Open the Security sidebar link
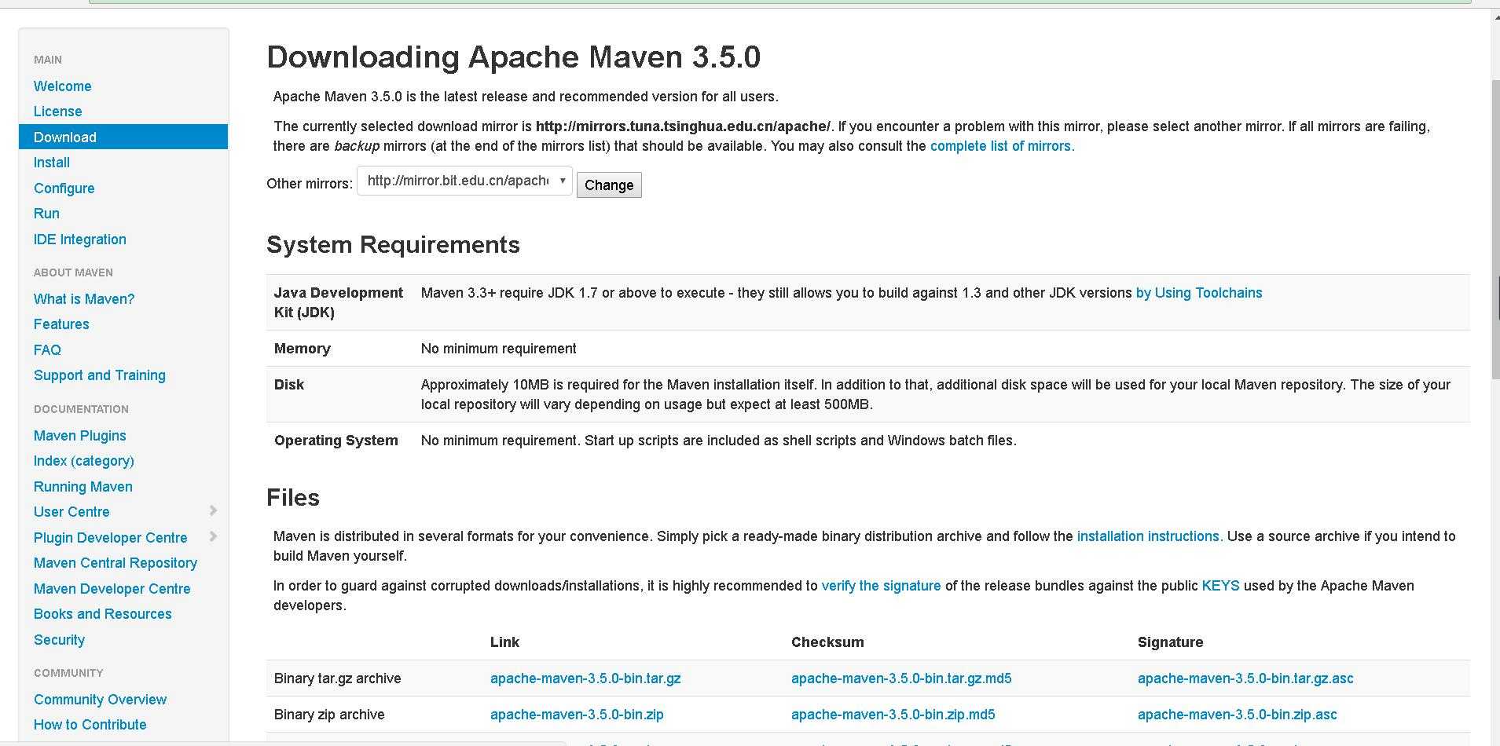The width and height of the screenshot is (1500, 746). pos(59,640)
